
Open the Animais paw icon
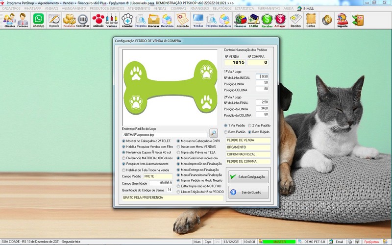[98, 20]
